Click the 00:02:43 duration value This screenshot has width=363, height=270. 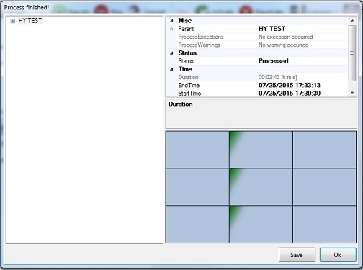click(x=277, y=77)
